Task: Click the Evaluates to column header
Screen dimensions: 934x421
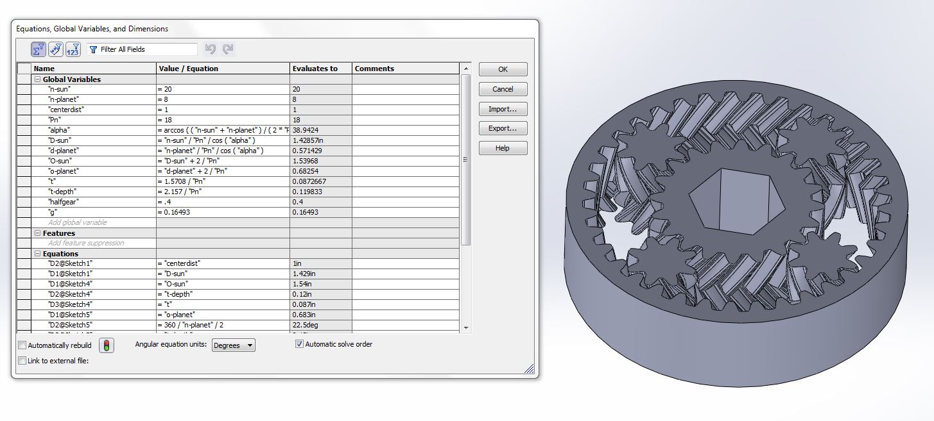Action: (x=320, y=69)
